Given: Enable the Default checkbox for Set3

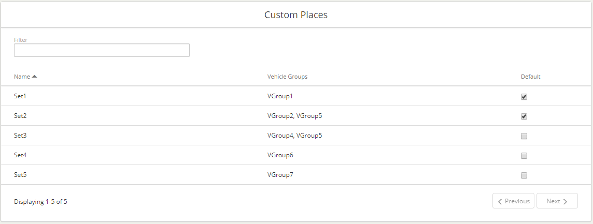Looking at the screenshot, I should (x=524, y=136).
